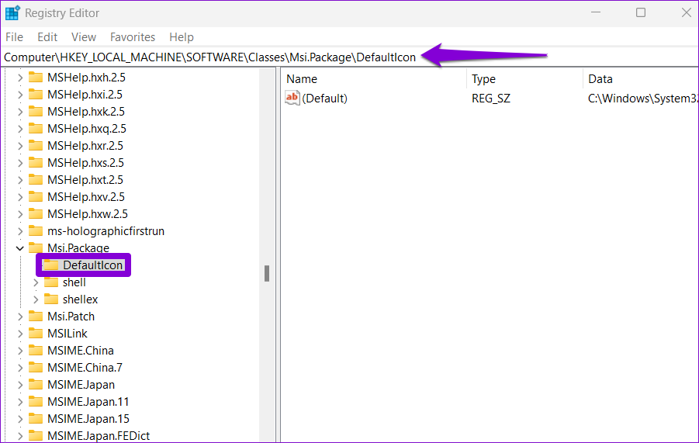The width and height of the screenshot is (699, 443).
Task: Click the ms-holographicfirstrun folder icon
Action: (x=36, y=231)
